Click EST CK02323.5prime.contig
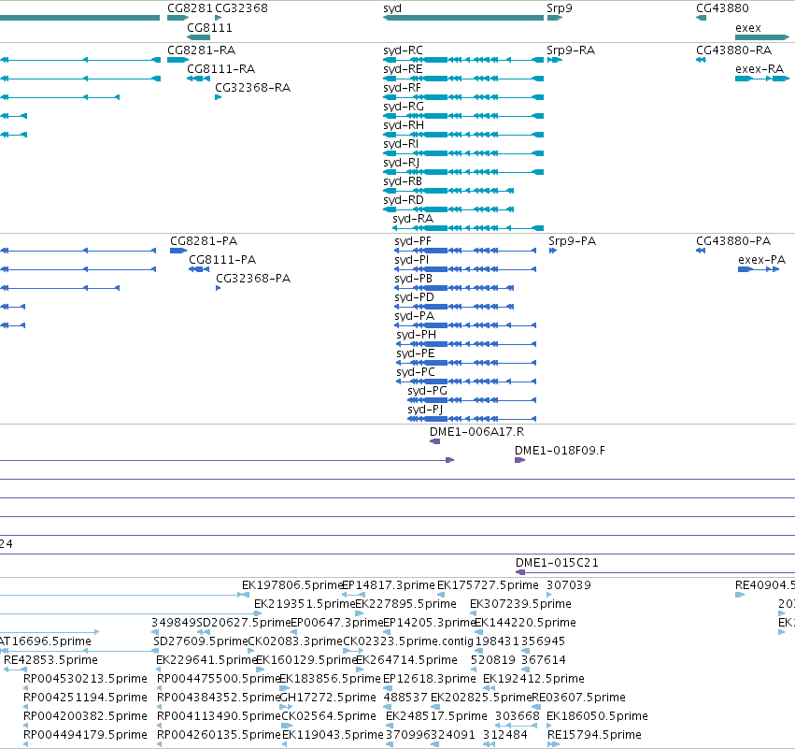 (x=408, y=641)
